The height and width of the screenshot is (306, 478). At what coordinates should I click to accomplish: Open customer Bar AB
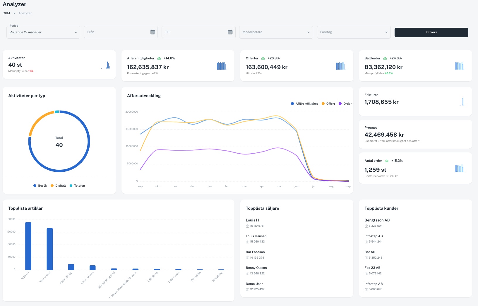click(x=370, y=252)
